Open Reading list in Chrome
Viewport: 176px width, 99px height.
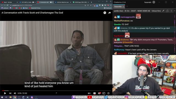point(108,8)
